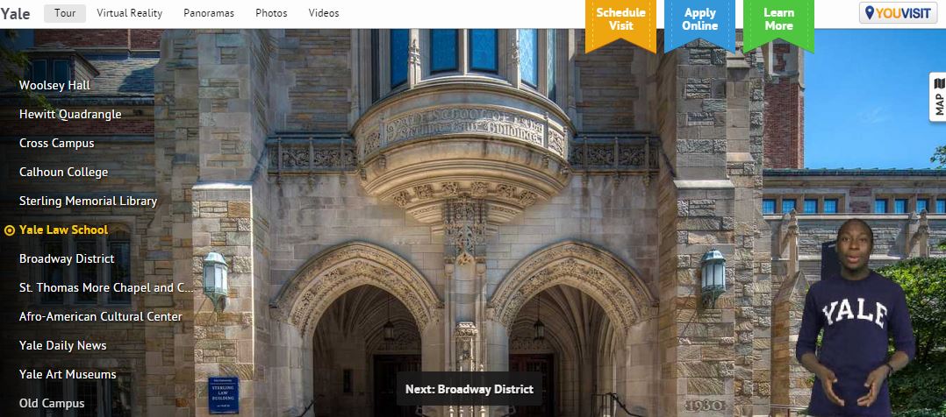This screenshot has height=417, width=946.
Task: Go to Yale Art Museums stop
Action: tap(68, 375)
